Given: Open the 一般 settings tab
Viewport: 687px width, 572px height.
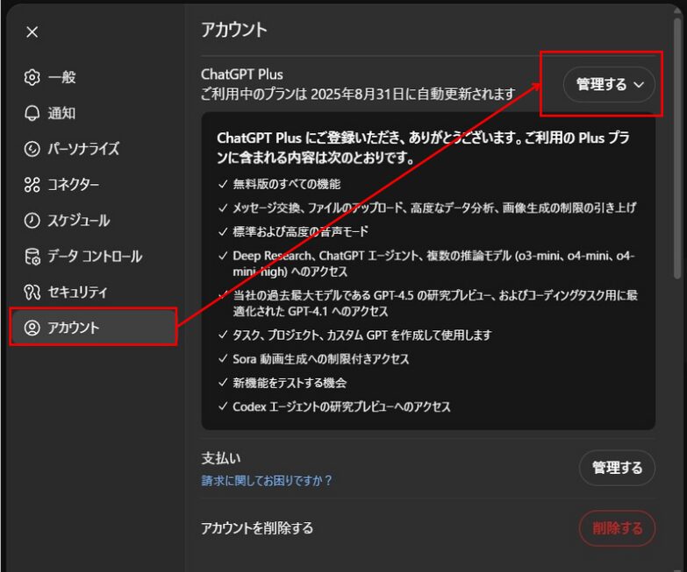Looking at the screenshot, I should (93, 77).
